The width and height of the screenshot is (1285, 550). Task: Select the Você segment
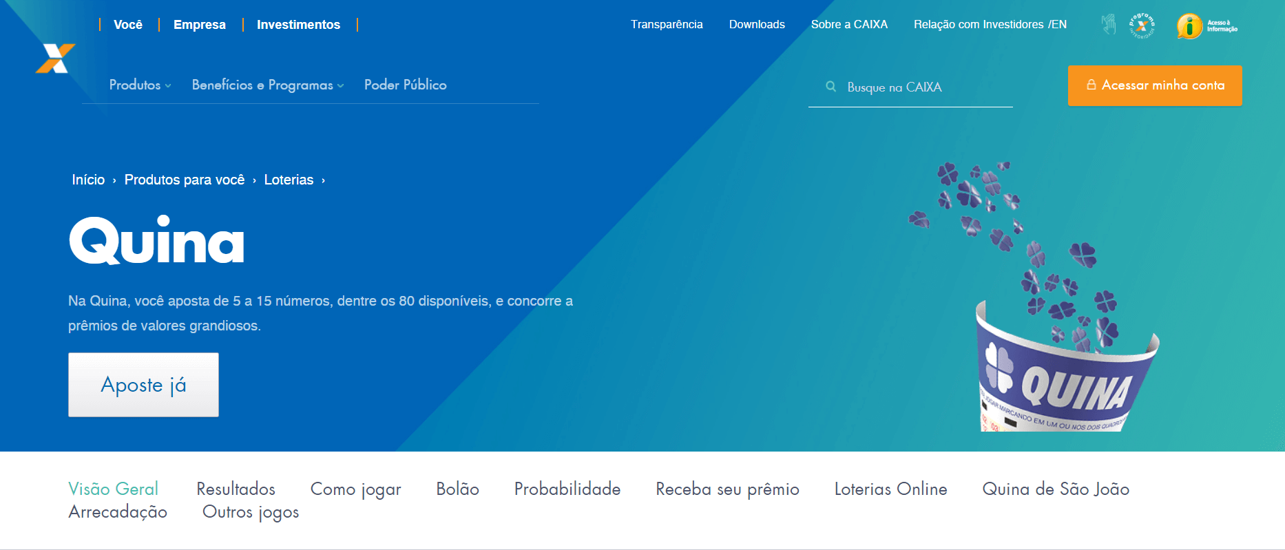tap(128, 25)
